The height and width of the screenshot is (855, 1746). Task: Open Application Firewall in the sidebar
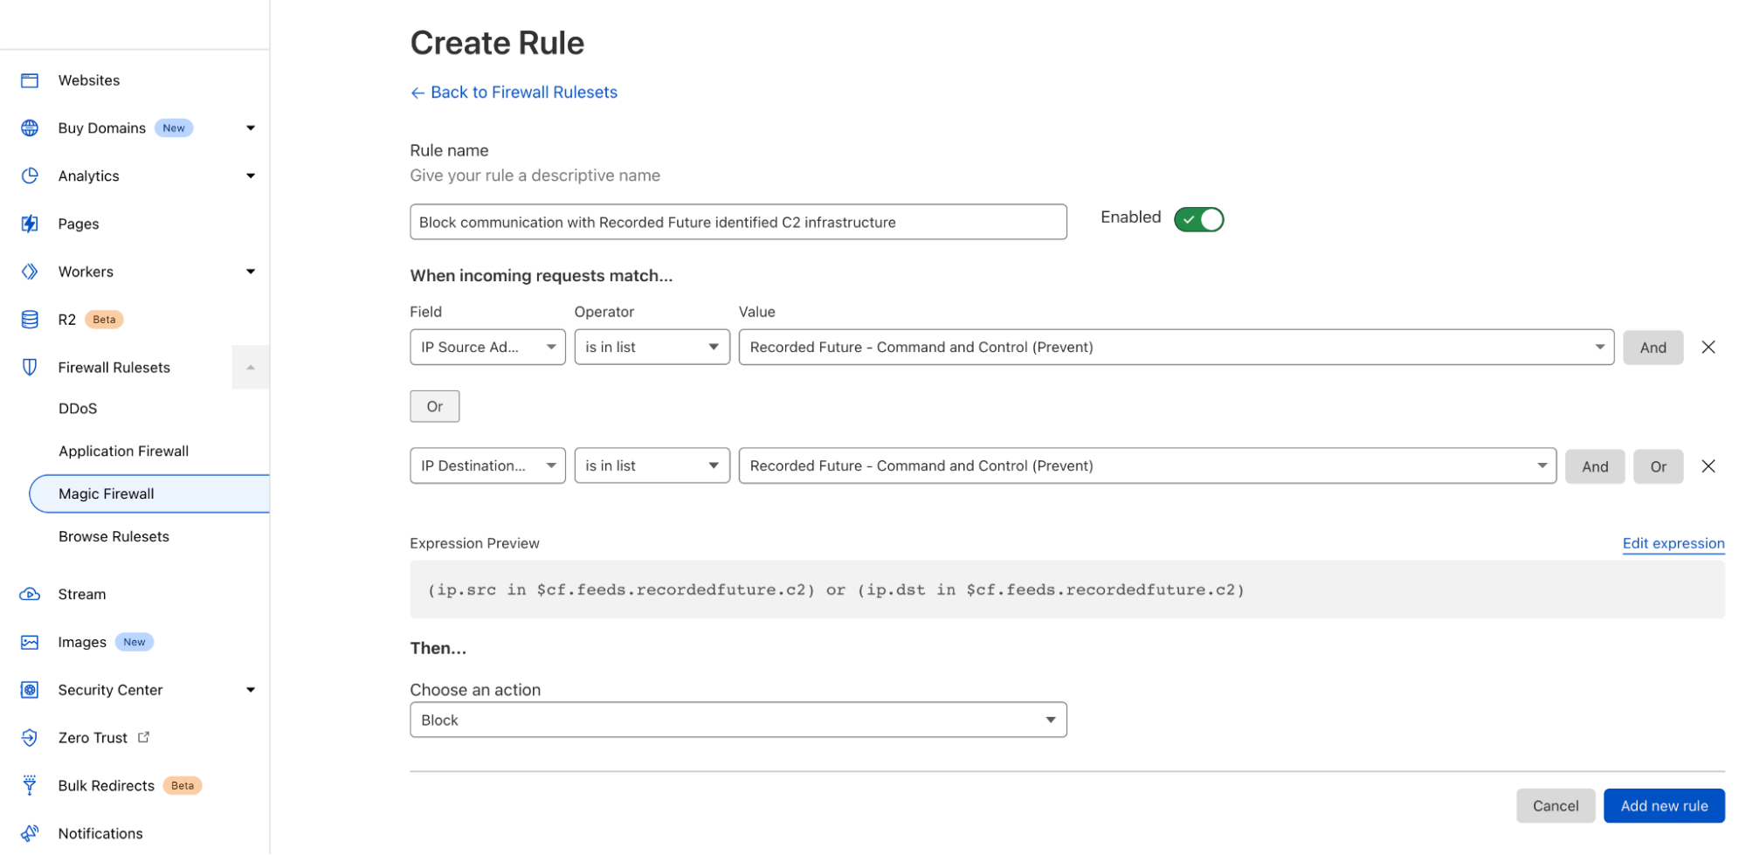point(123,452)
